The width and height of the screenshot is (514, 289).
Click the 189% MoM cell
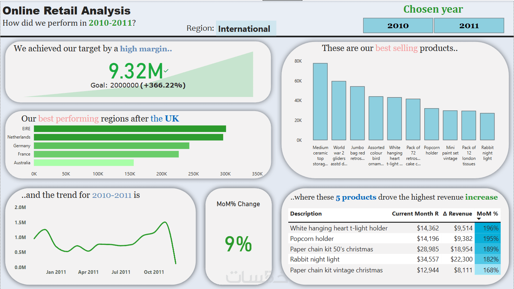(488, 249)
